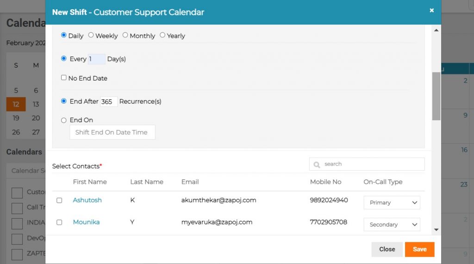Select the Every Day(s) radio button
Viewport: 474px width, 264px height.
[x=63, y=58]
